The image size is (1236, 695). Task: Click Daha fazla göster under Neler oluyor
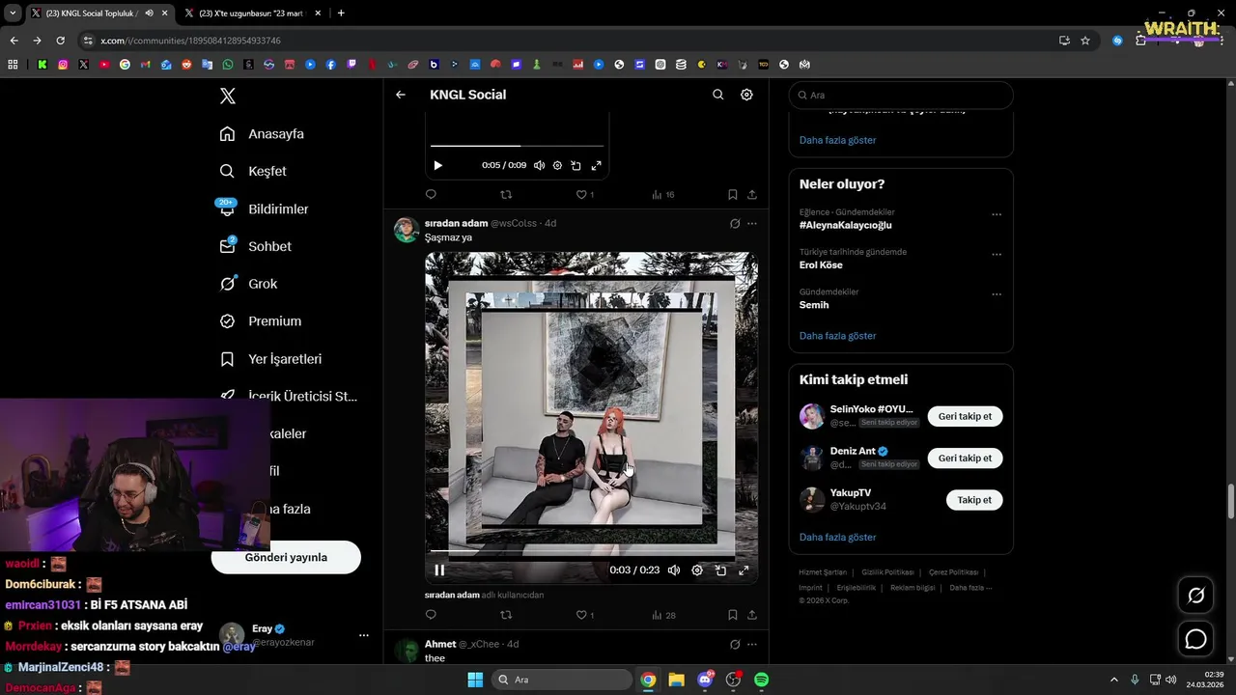pos(837,336)
